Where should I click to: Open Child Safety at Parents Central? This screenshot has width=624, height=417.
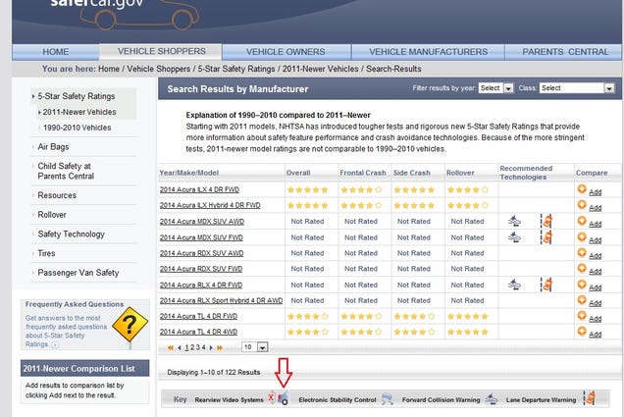(66, 171)
